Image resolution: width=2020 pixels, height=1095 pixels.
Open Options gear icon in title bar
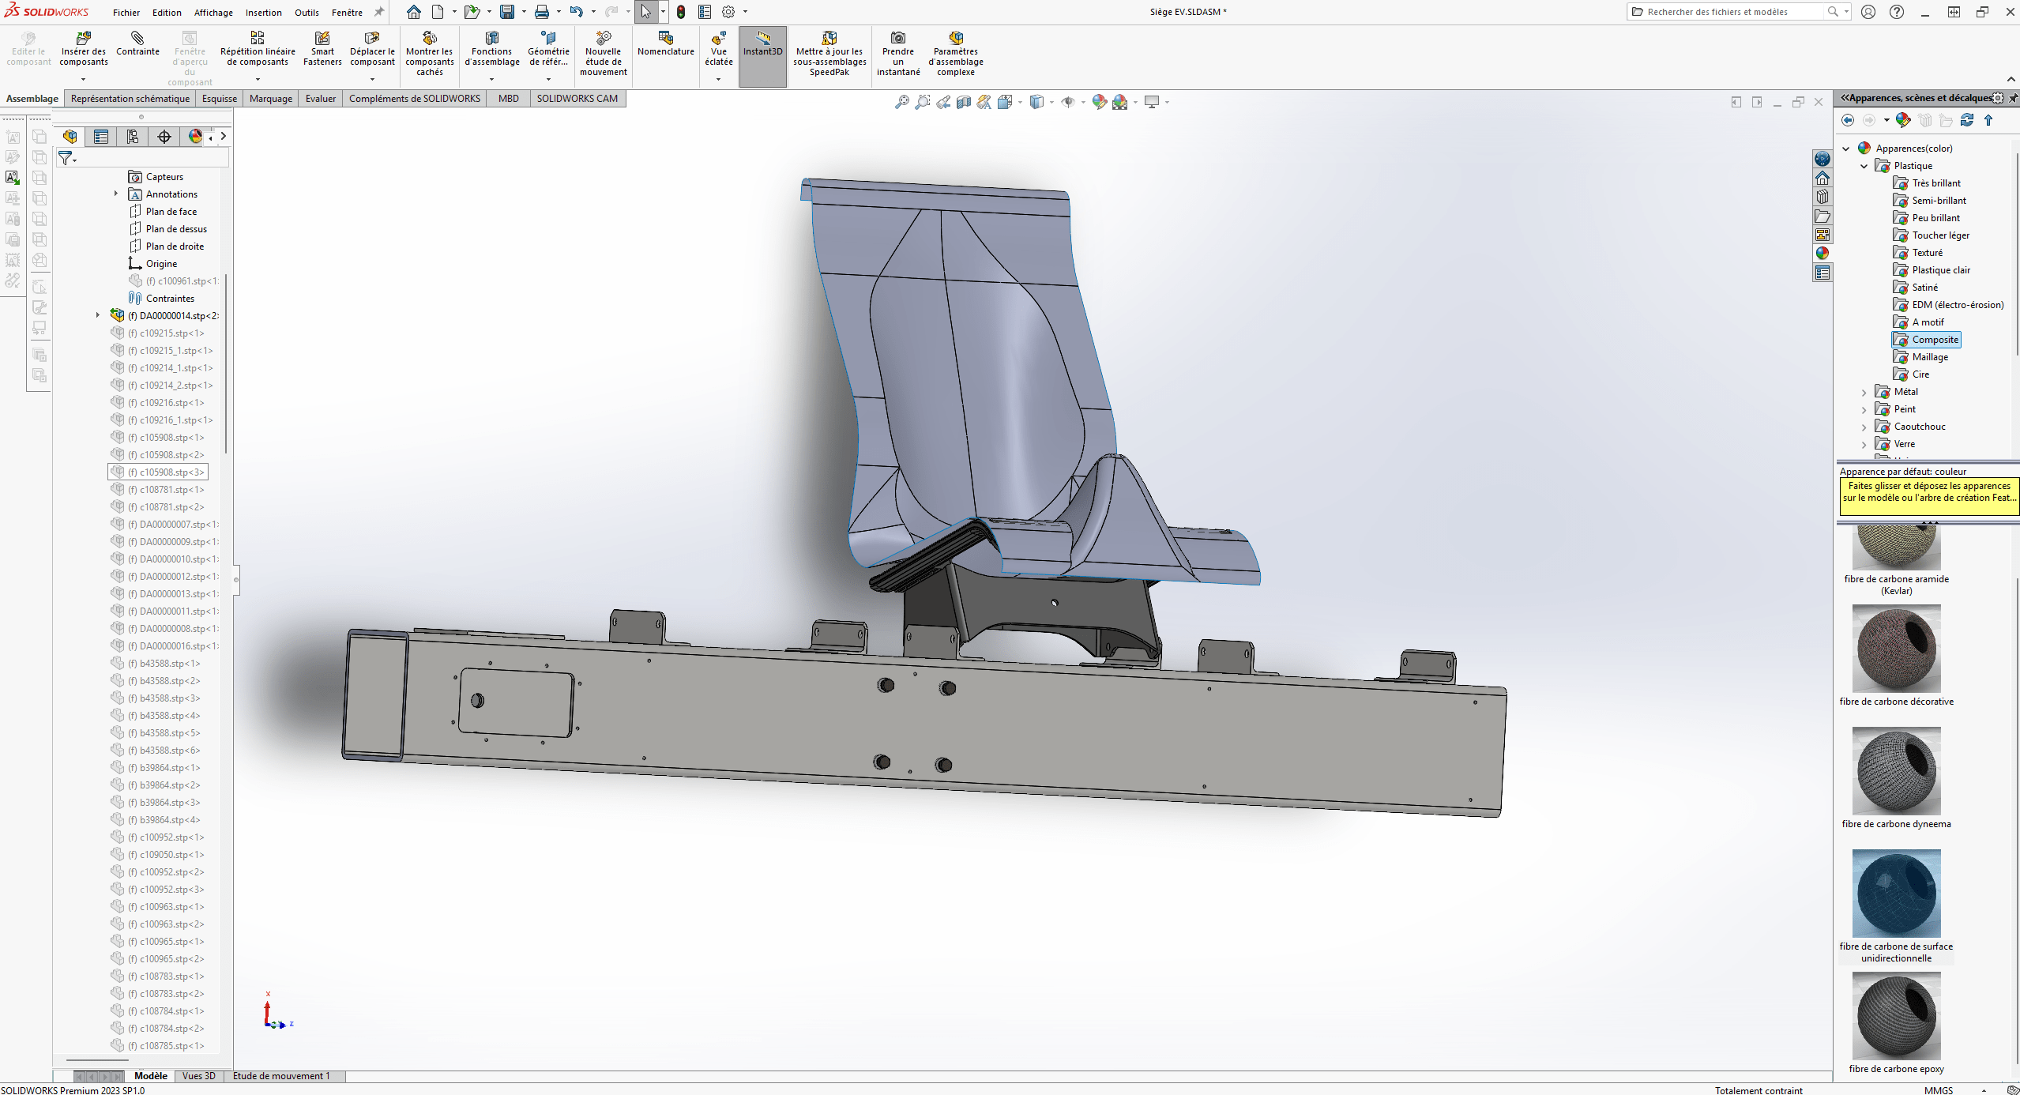(x=728, y=12)
